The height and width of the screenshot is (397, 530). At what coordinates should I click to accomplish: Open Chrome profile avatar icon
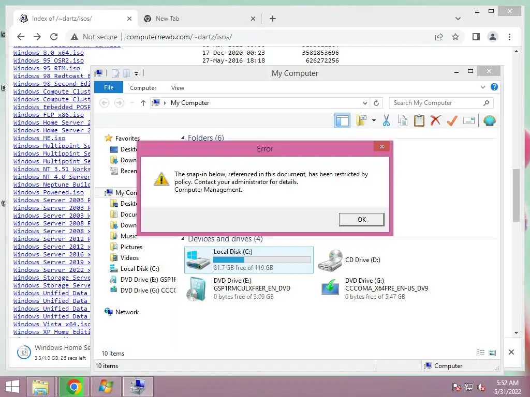point(493,37)
